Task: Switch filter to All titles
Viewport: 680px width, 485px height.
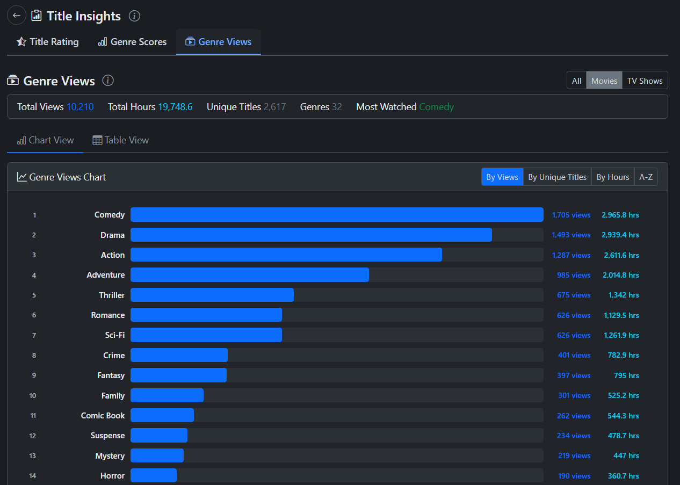Action: pyautogui.click(x=576, y=81)
